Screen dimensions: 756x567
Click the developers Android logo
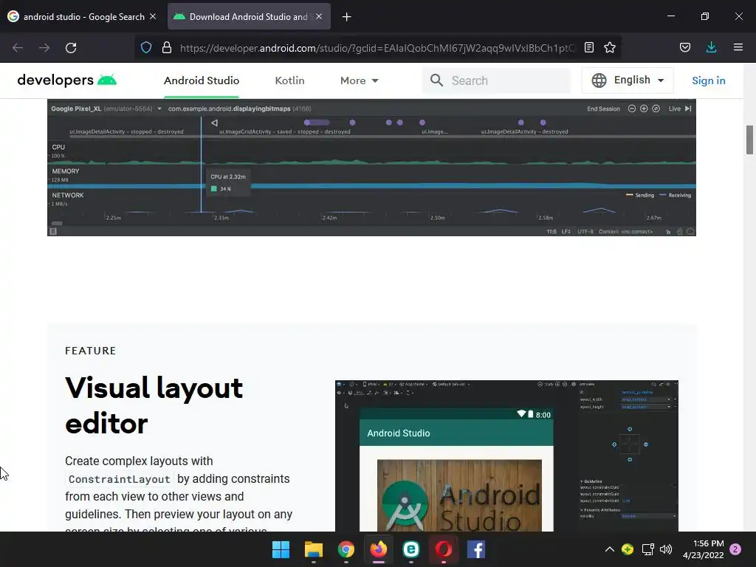(x=67, y=80)
